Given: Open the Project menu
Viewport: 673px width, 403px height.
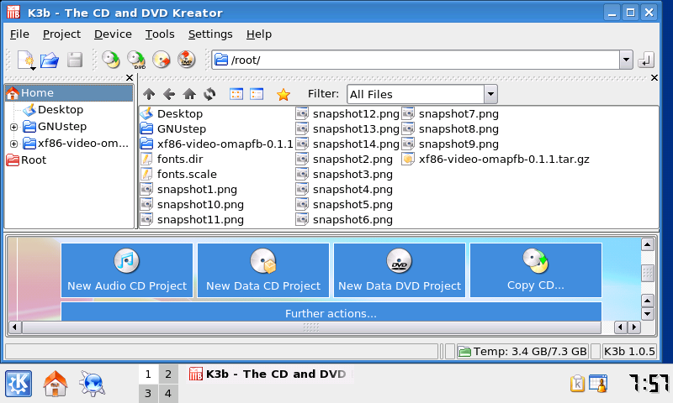Looking at the screenshot, I should 61,34.
